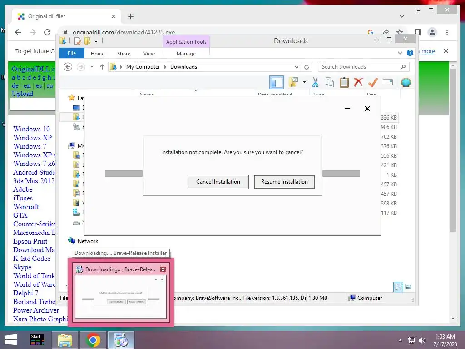
Task: Click the Rename toolbar icon
Action: (388, 82)
